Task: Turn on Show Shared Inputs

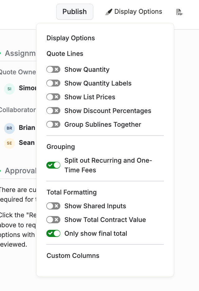Action: coord(53,206)
